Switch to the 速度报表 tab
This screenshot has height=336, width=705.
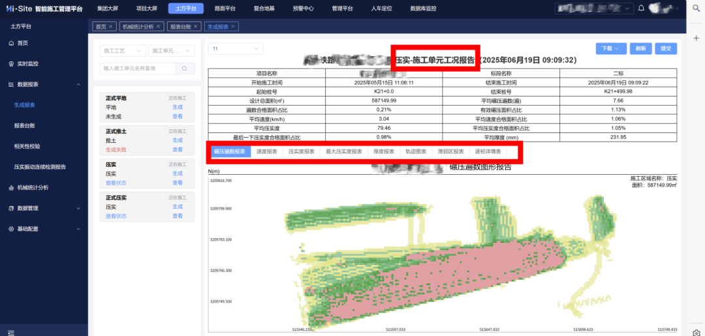coord(266,151)
